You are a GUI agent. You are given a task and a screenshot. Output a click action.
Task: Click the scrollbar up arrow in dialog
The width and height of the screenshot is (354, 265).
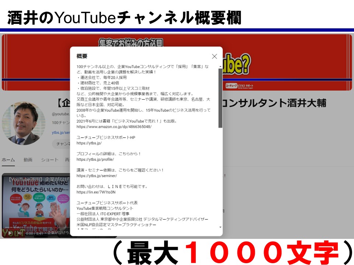pyautogui.click(x=221, y=67)
